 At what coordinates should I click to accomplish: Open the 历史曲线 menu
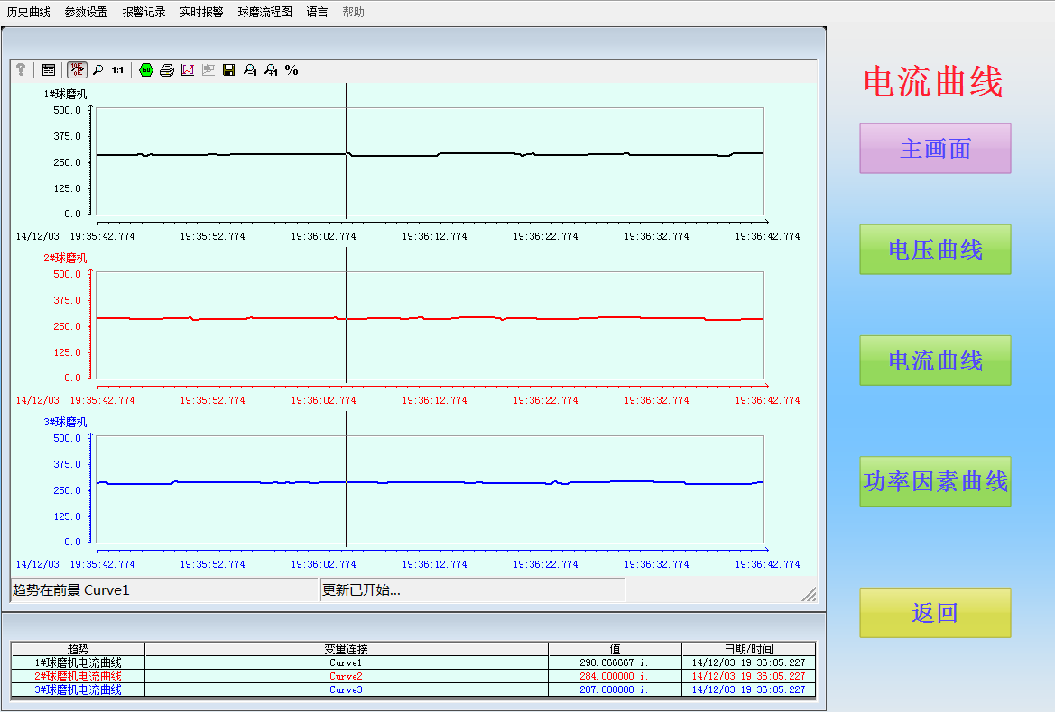tap(28, 12)
